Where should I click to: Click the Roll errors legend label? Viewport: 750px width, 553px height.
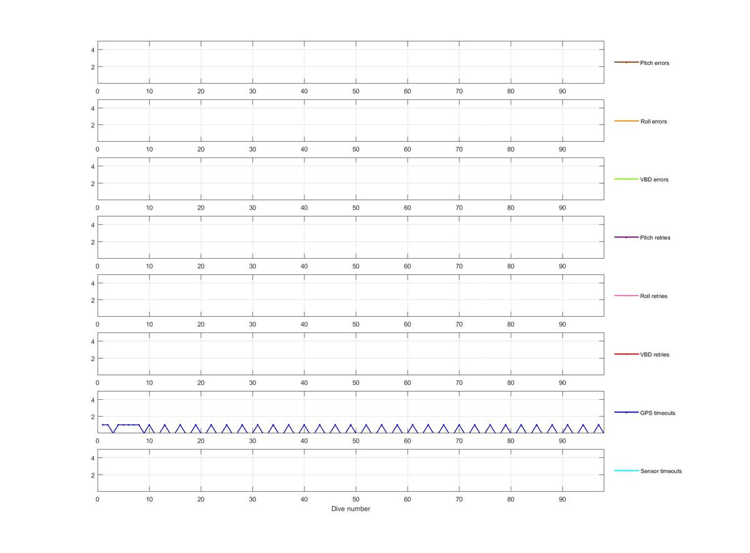pos(654,121)
